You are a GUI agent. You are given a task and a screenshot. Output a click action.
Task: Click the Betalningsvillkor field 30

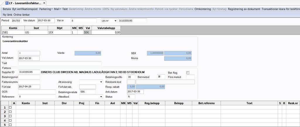[x=131, y=77]
